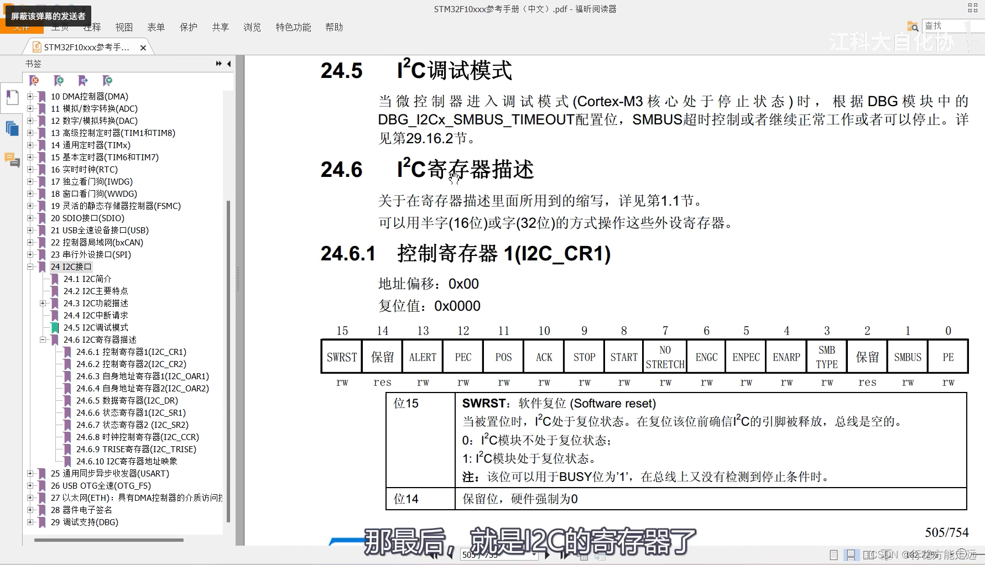985x565 pixels.
Task: Click 屏蔽该弹幕的发送者 button
Action: point(49,16)
